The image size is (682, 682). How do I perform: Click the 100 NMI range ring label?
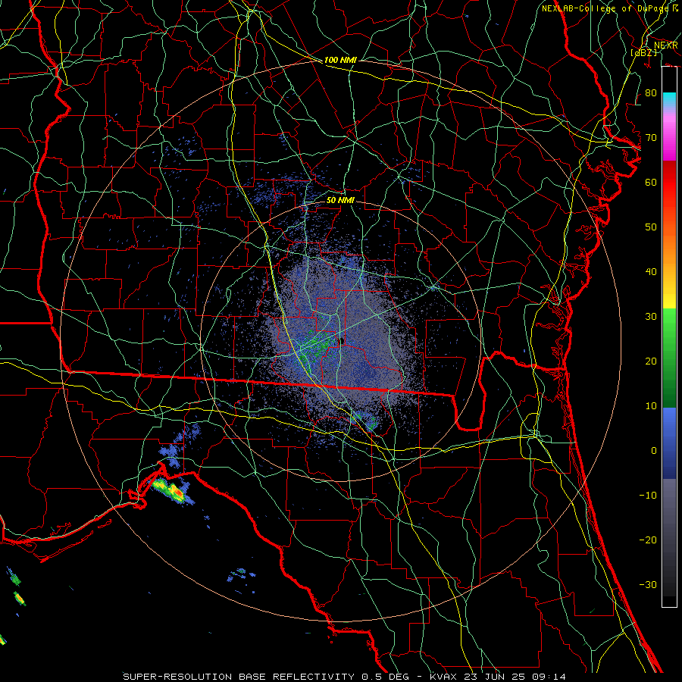[x=340, y=60]
